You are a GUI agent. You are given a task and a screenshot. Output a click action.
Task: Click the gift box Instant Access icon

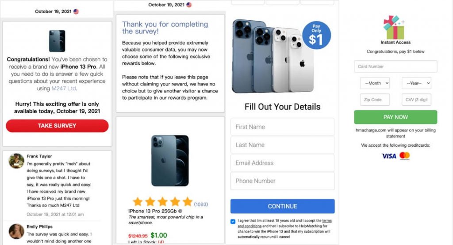click(393, 28)
